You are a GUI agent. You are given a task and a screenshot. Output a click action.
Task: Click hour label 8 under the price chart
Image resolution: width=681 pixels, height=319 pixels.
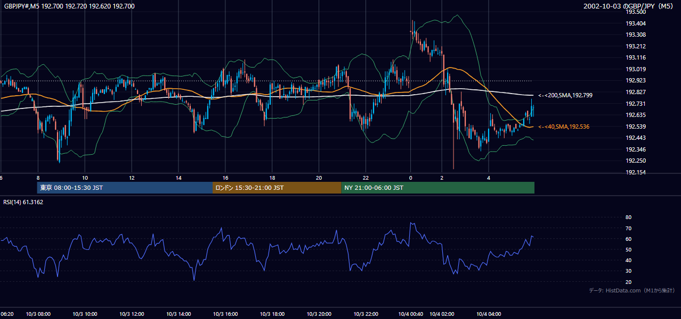click(38, 178)
